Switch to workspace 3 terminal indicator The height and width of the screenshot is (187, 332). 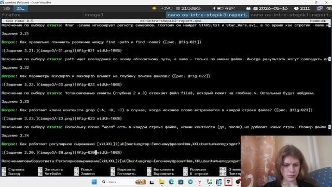point(20,8)
